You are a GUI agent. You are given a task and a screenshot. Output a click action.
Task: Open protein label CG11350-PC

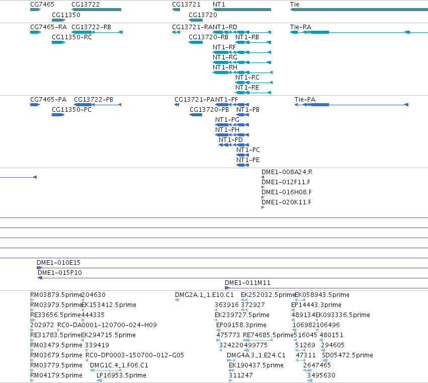point(71,110)
